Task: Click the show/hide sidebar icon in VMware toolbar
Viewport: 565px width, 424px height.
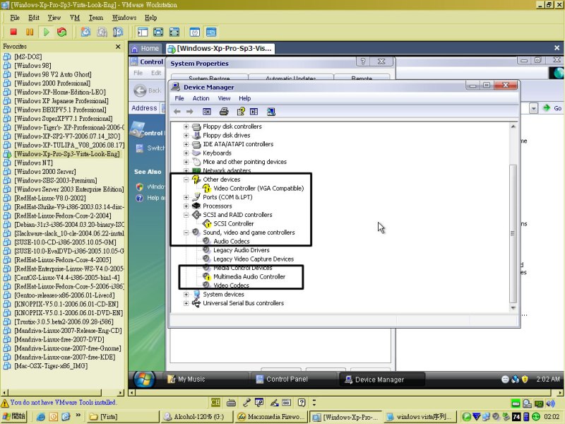Action: pyautogui.click(x=143, y=32)
